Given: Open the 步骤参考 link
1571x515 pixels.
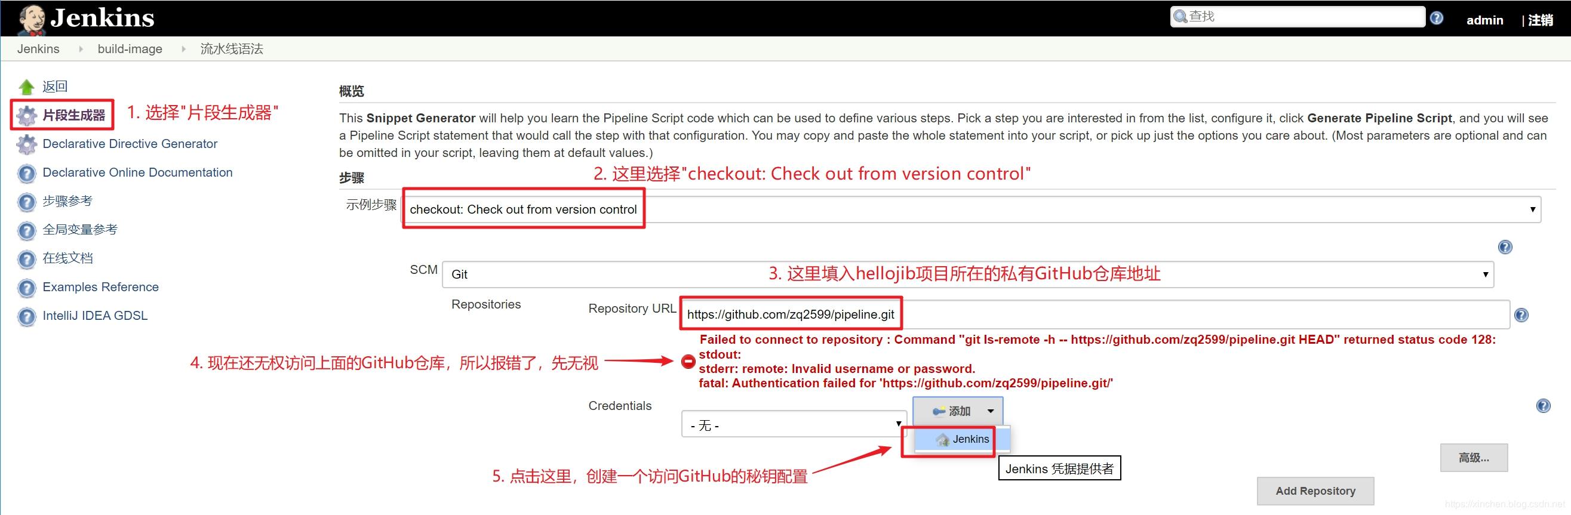Looking at the screenshot, I should 67,201.
